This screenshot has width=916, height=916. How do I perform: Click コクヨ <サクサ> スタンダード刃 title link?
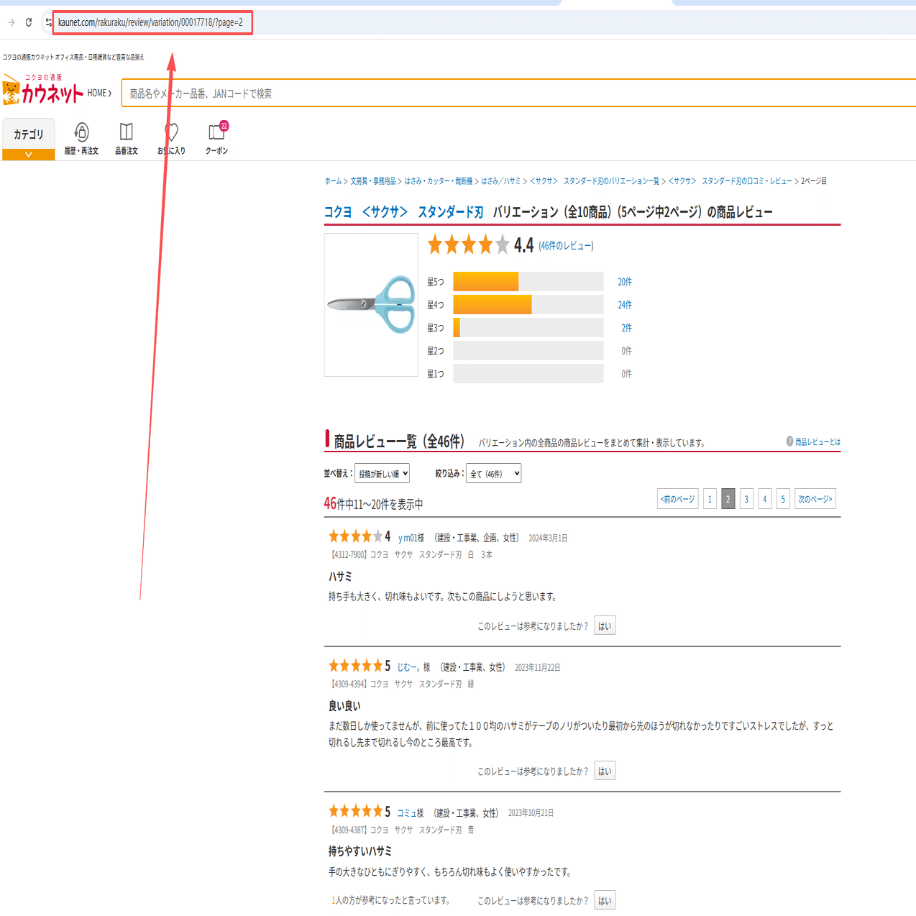(x=404, y=212)
